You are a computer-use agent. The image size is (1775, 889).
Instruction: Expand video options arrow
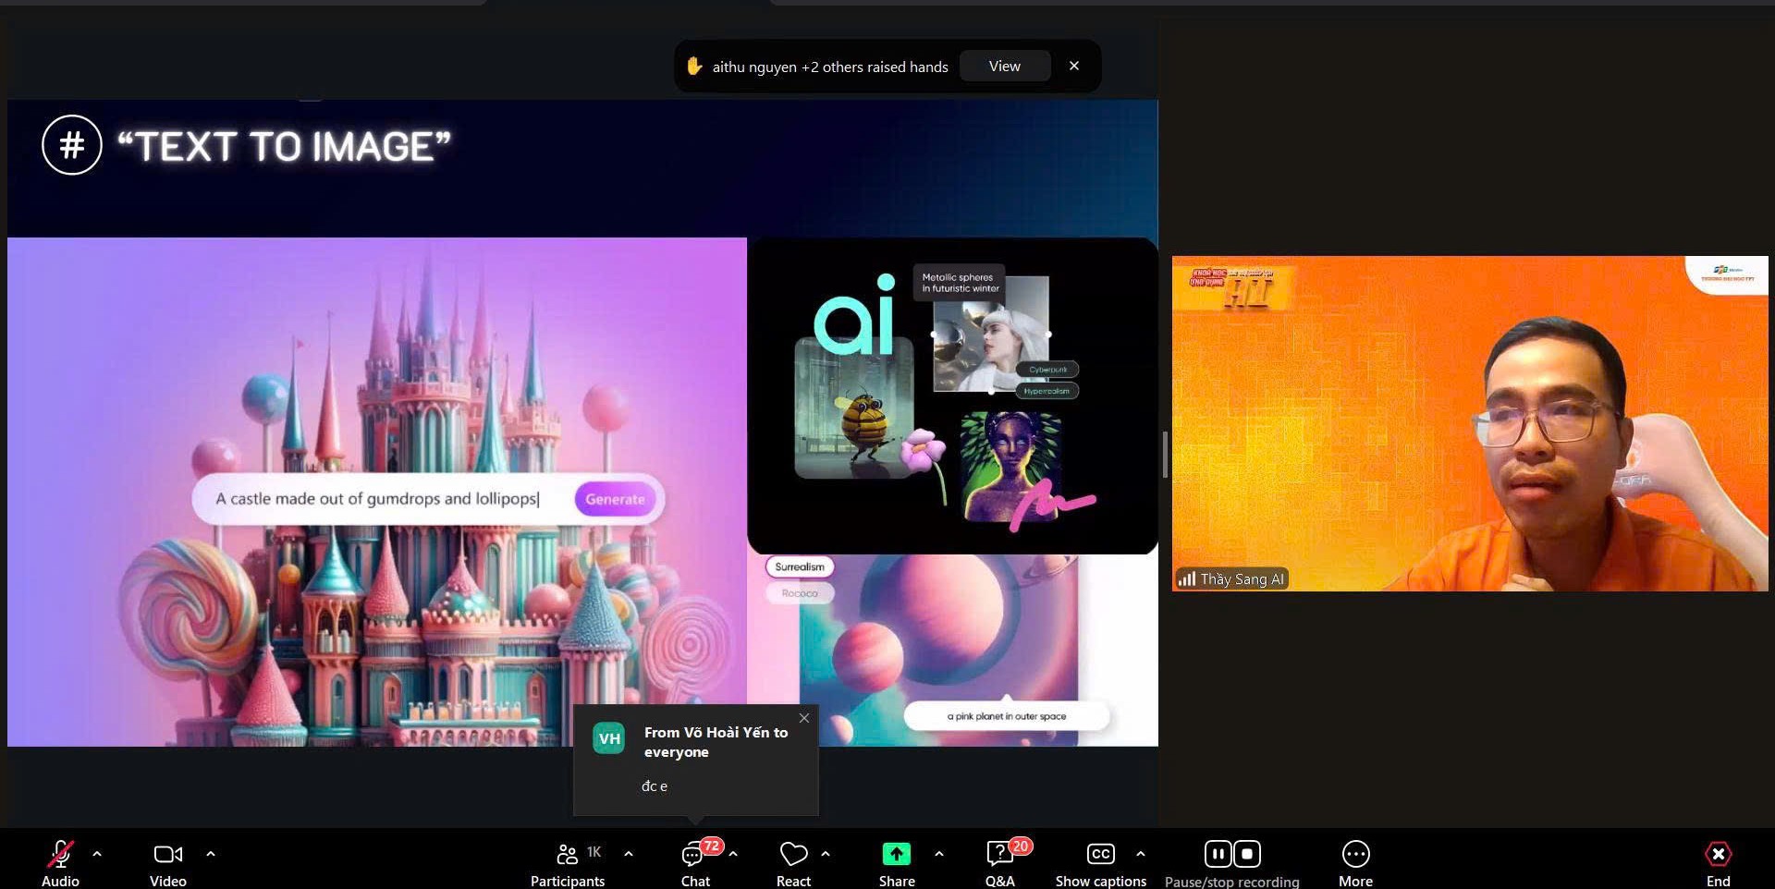pyautogui.click(x=211, y=854)
